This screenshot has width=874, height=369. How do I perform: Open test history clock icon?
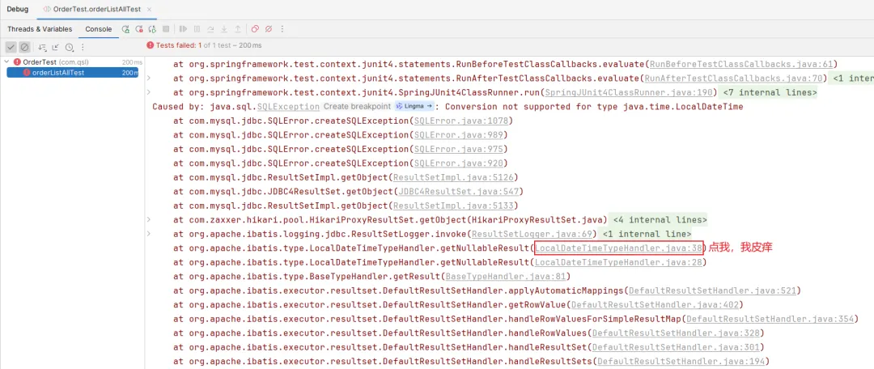coord(69,48)
